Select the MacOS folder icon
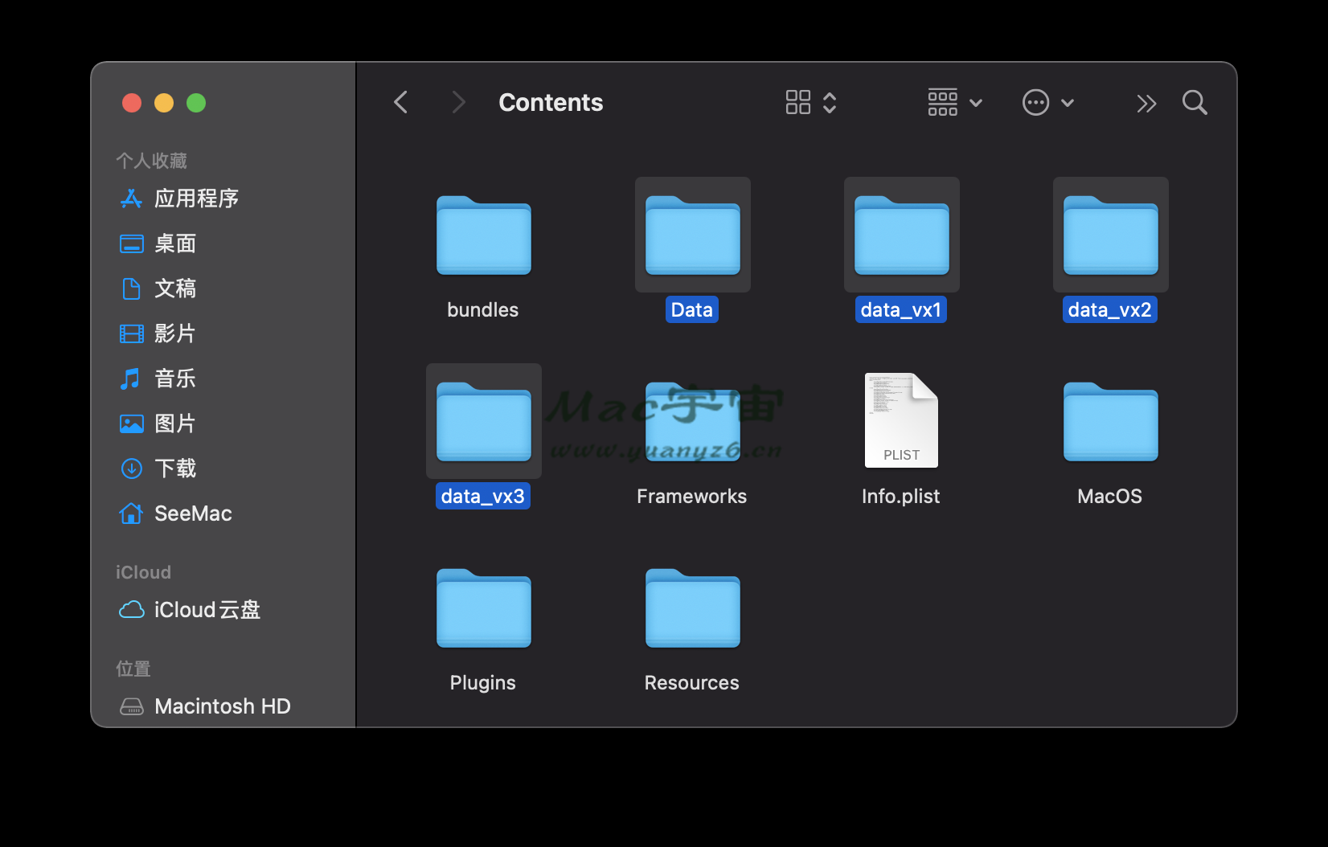This screenshot has height=847, width=1328. coord(1110,422)
